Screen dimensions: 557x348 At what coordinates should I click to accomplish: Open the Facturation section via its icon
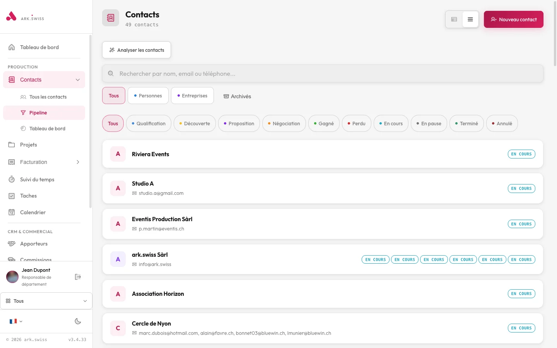[x=12, y=162]
